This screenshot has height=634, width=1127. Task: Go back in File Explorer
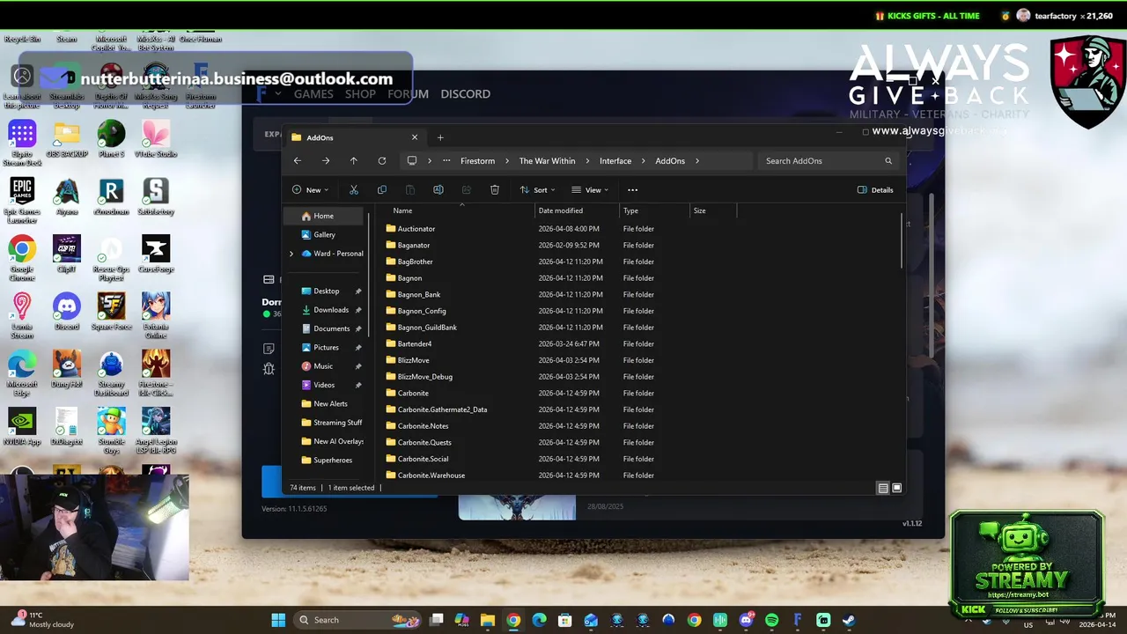click(297, 161)
